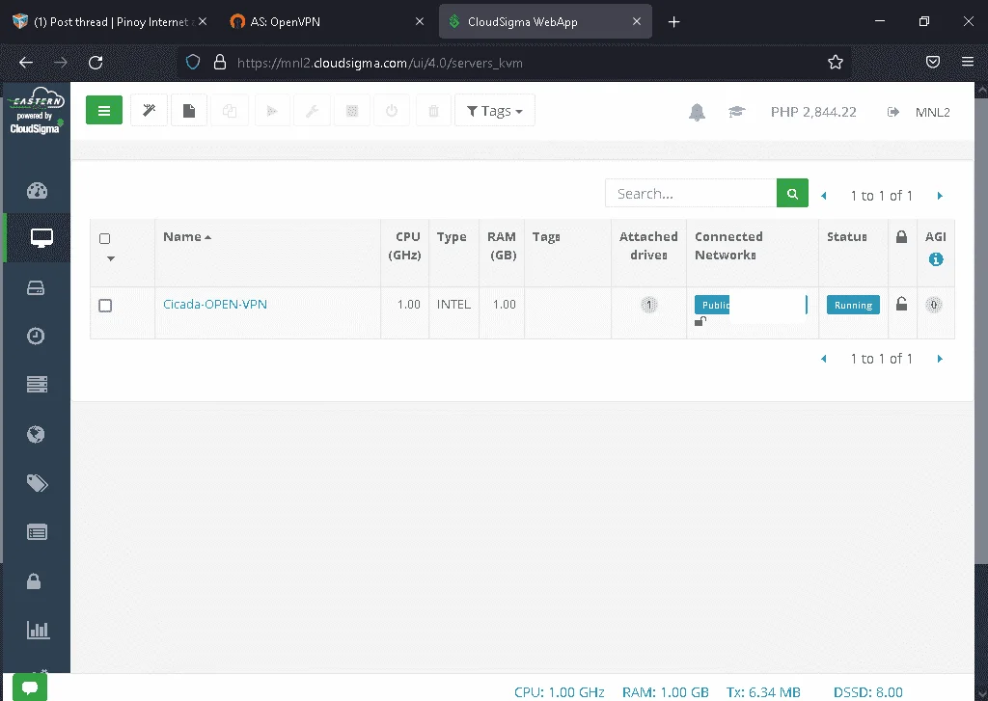Open the bar chart usage icon in sidebar
This screenshot has height=701, width=988.
38,630
